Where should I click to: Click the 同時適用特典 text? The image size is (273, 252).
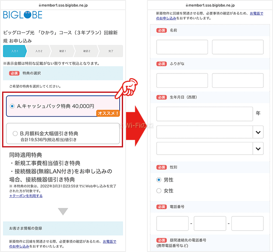(26, 155)
